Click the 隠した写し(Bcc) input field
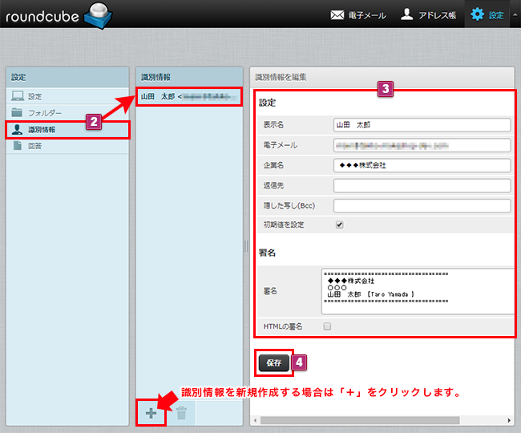The image size is (521, 433). (422, 206)
